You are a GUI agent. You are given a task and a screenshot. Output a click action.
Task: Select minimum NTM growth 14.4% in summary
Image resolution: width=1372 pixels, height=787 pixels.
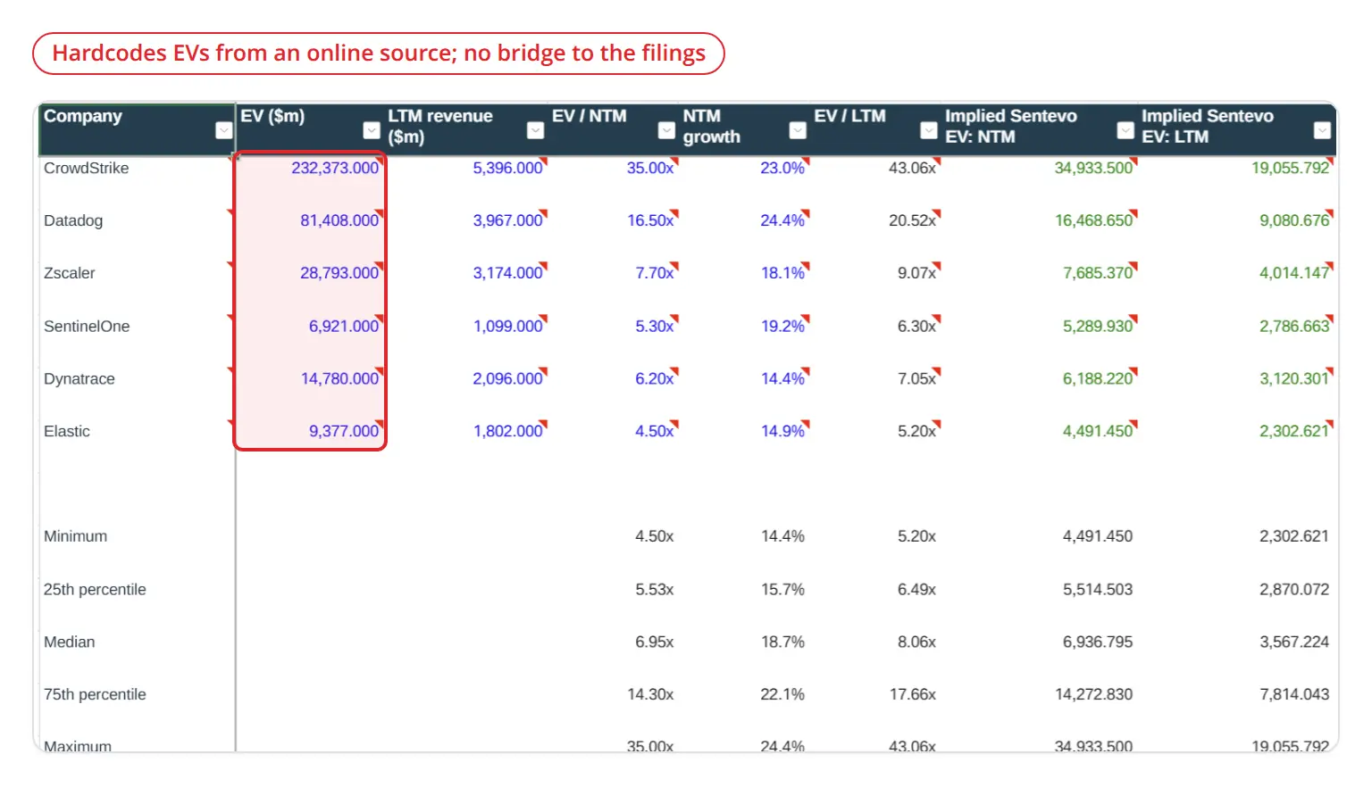[x=782, y=537]
